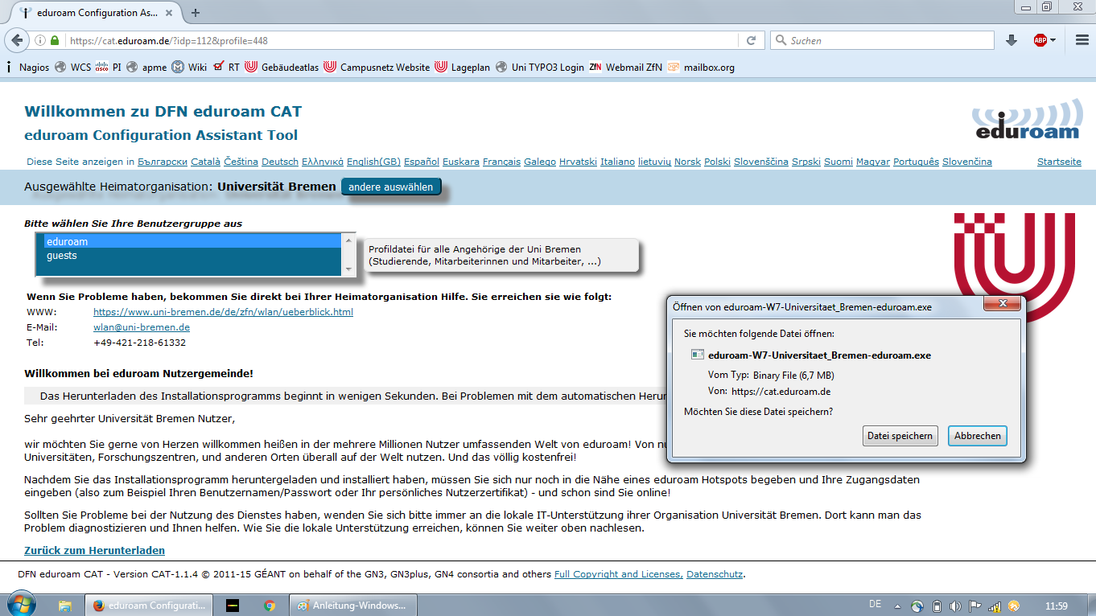Open the Firefox hamburger menu

point(1082,40)
